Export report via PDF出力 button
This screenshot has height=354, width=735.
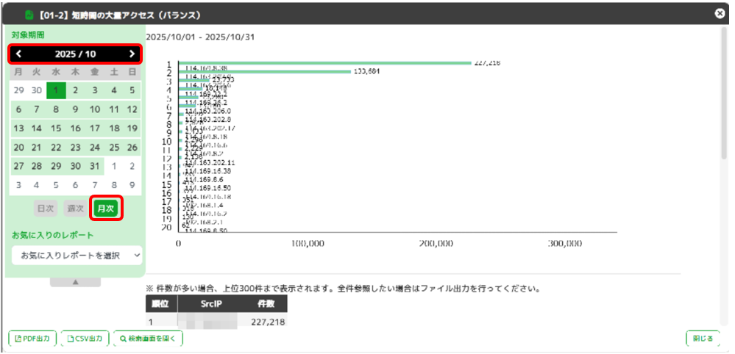tap(33, 339)
